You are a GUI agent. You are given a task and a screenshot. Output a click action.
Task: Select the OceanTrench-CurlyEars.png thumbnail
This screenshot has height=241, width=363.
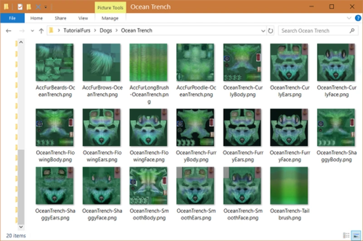(x=289, y=62)
